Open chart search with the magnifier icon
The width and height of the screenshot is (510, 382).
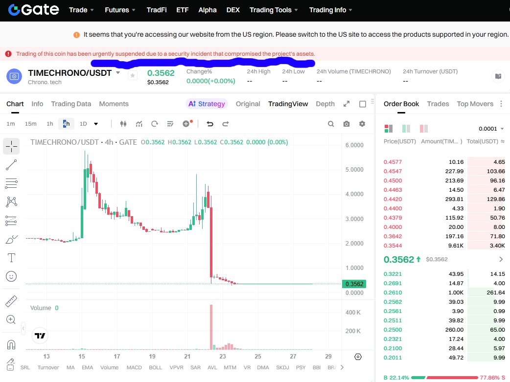tap(331, 124)
